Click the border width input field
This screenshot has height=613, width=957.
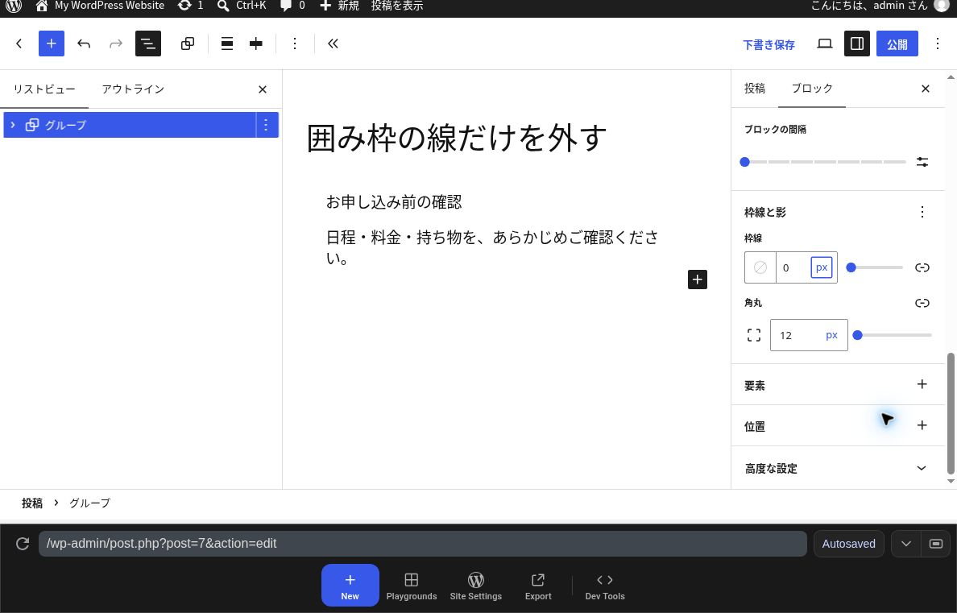793,267
